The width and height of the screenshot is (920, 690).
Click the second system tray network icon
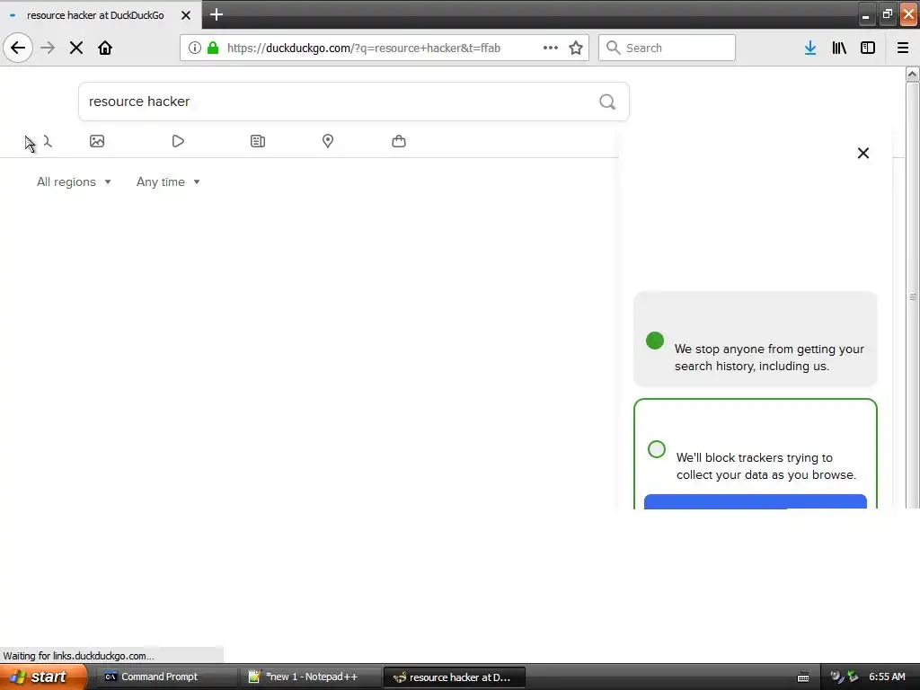tap(853, 677)
